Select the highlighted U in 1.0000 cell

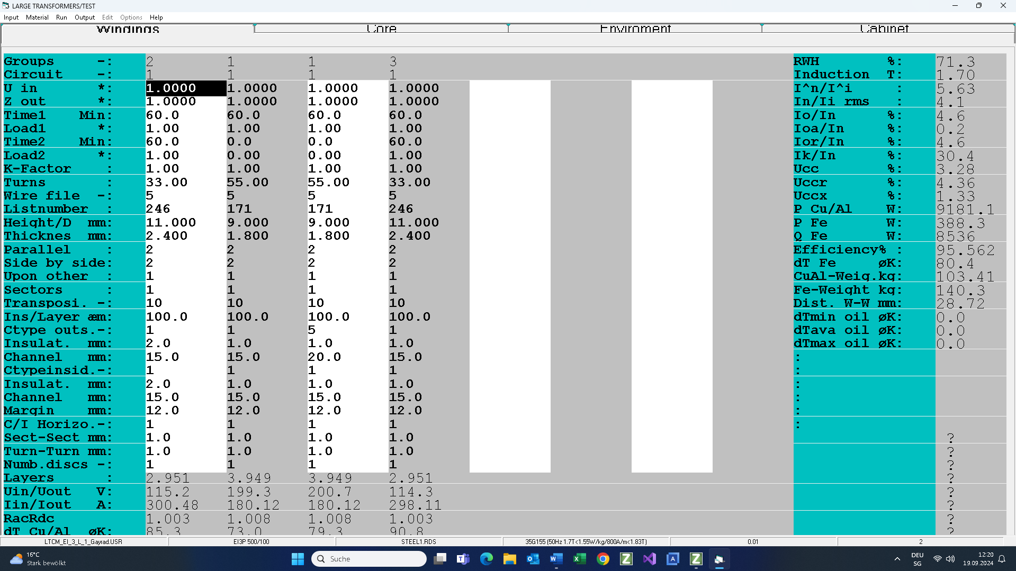click(x=186, y=88)
